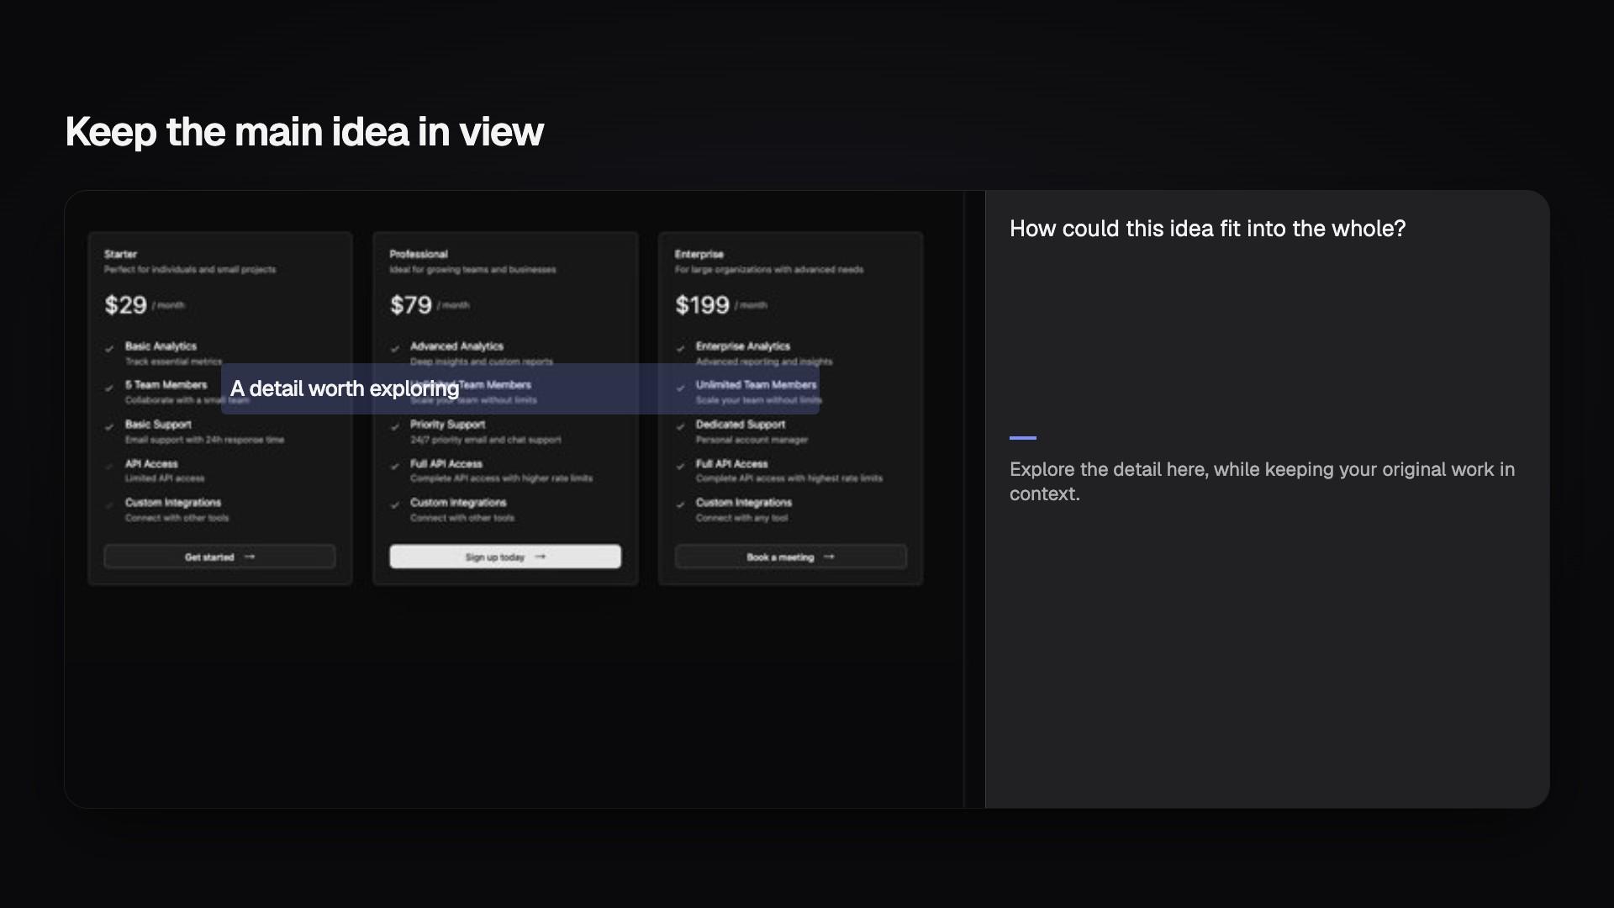This screenshot has width=1614, height=908.
Task: Click the arrow icon on Book a meeting
Action: pos(829,557)
